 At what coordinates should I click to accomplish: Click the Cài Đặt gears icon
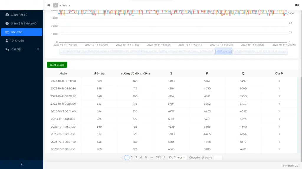pyautogui.click(x=7, y=49)
